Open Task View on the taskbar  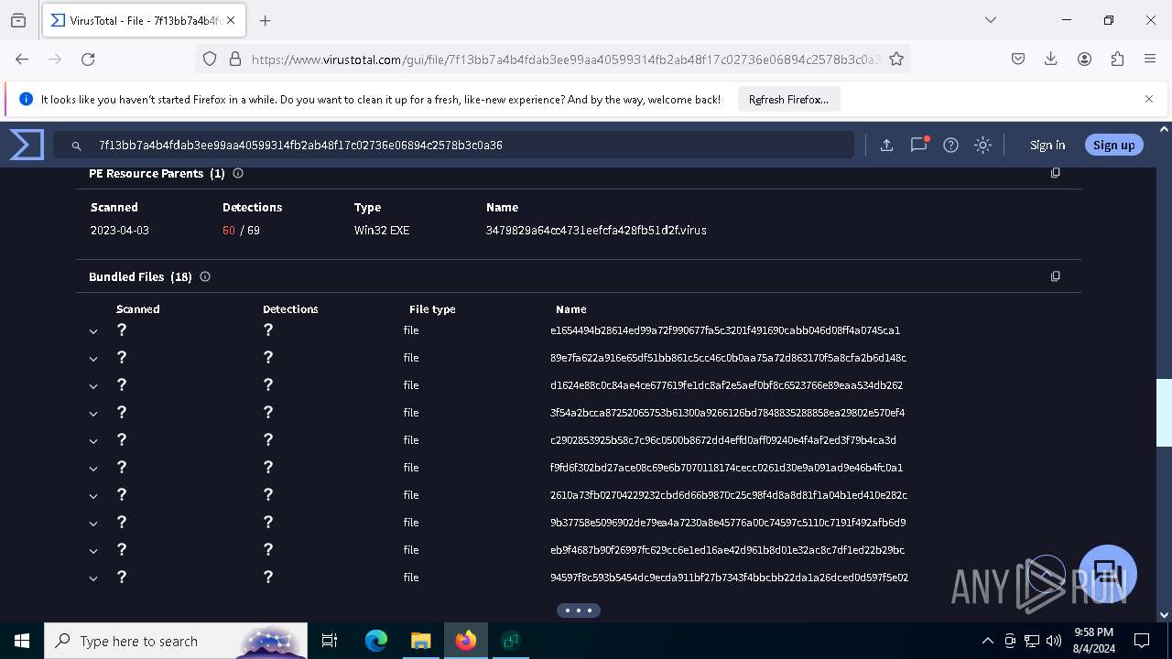(x=330, y=641)
